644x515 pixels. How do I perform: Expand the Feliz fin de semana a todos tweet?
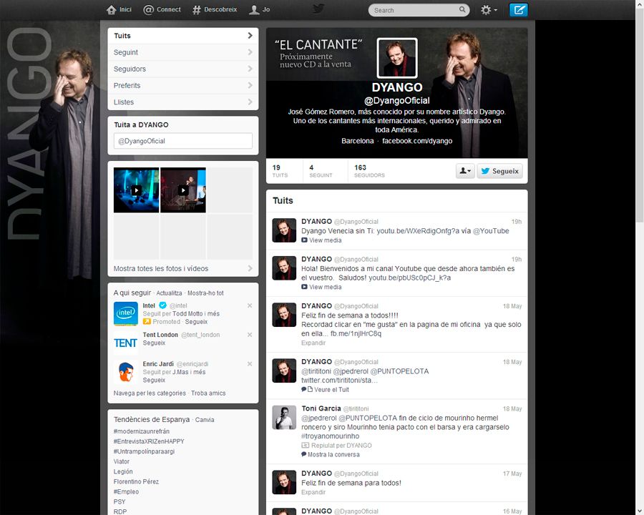313,343
